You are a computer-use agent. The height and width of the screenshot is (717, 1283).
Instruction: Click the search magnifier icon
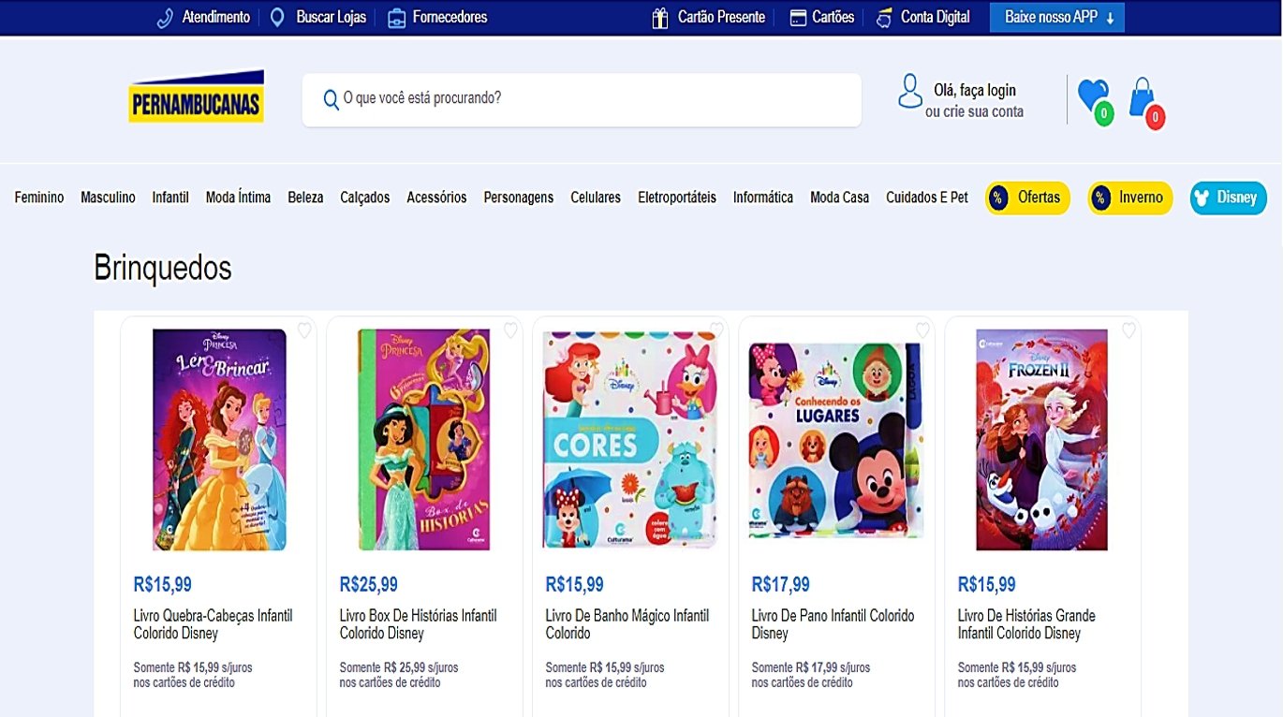[x=331, y=99]
